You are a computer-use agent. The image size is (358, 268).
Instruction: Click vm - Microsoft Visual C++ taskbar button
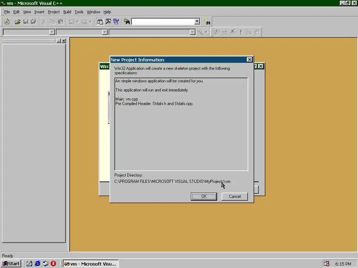pyautogui.click(x=91, y=264)
